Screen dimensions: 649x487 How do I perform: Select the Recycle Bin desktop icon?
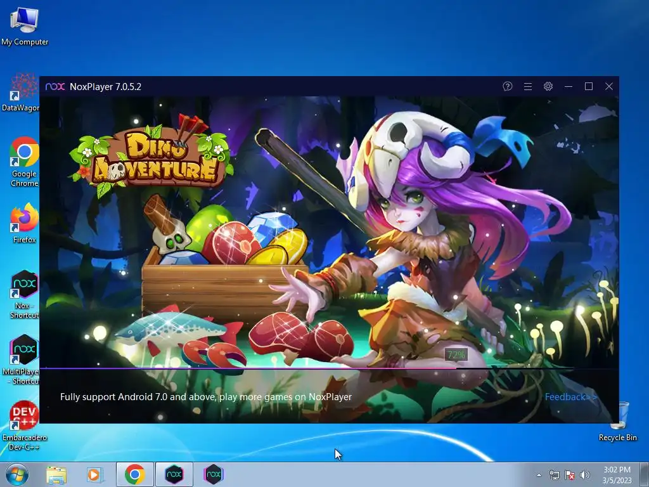pos(617,422)
